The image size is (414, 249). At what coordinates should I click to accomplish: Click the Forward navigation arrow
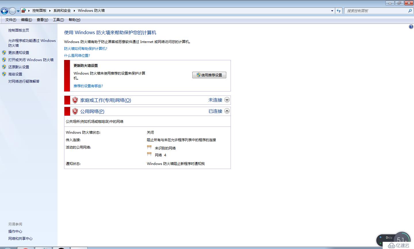click(x=12, y=11)
